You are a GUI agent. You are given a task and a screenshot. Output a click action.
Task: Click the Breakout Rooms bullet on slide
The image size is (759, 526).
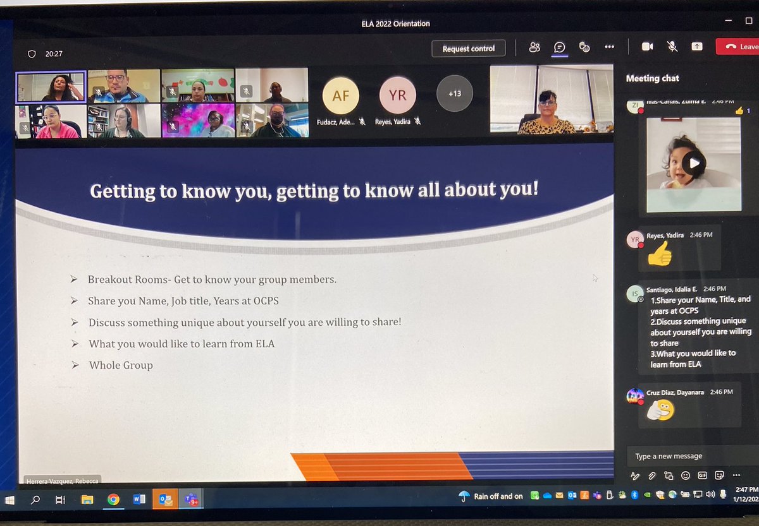212,280
